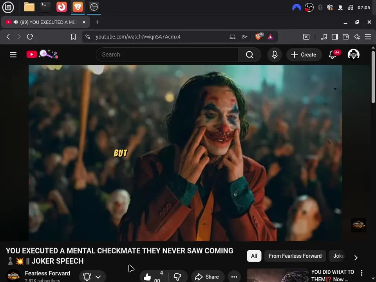Open a new browser tab
The image size is (376, 282).
pyautogui.click(x=98, y=22)
